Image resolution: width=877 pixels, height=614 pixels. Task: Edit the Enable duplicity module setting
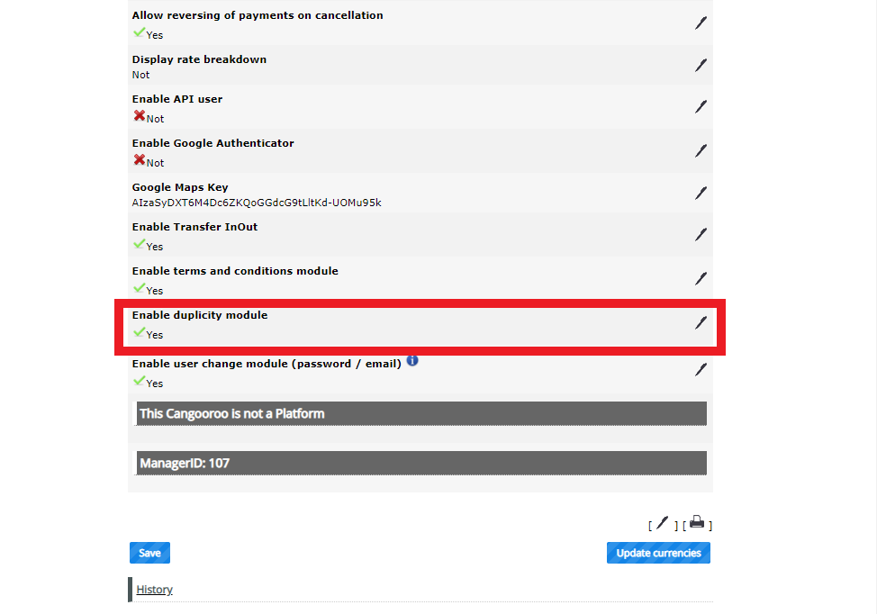click(701, 323)
